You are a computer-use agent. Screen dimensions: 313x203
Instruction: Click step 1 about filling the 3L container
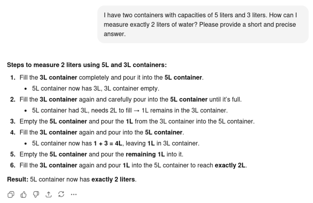coord(111,78)
